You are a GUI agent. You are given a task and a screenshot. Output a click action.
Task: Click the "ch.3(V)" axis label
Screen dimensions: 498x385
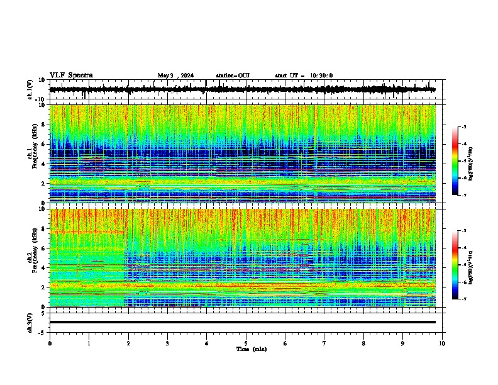tap(30, 323)
